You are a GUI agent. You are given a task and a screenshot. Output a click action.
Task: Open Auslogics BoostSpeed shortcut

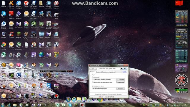coord(19,5)
